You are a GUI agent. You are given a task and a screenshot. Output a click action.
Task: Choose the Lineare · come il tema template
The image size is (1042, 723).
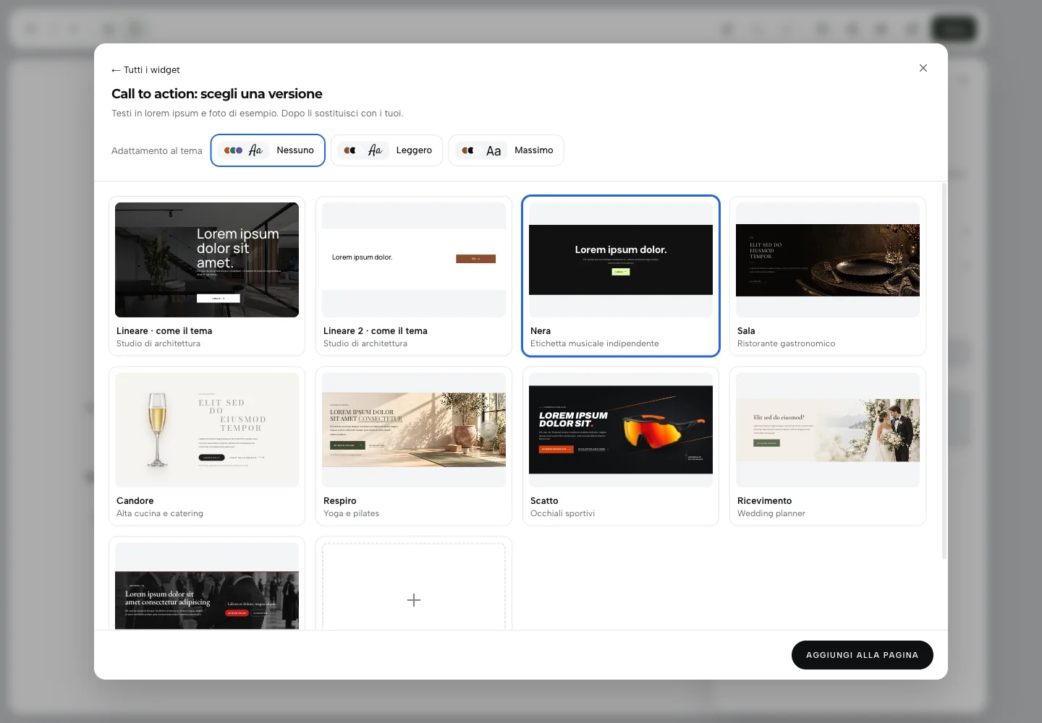(207, 276)
